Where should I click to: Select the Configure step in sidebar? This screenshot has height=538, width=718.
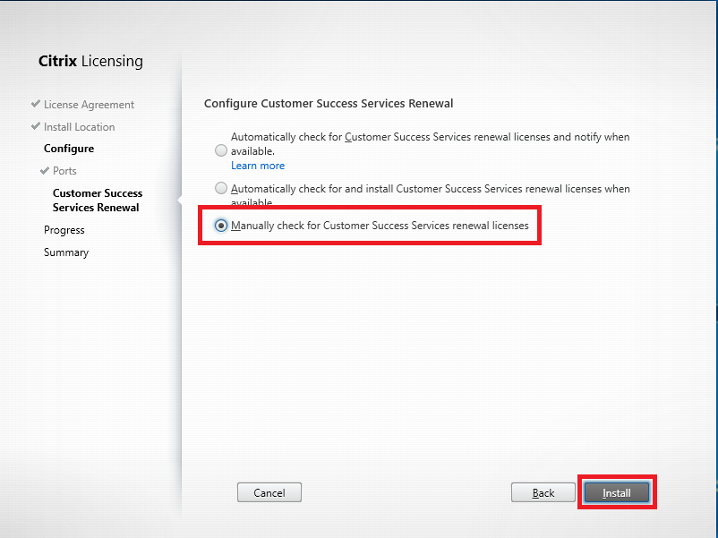pyautogui.click(x=69, y=149)
